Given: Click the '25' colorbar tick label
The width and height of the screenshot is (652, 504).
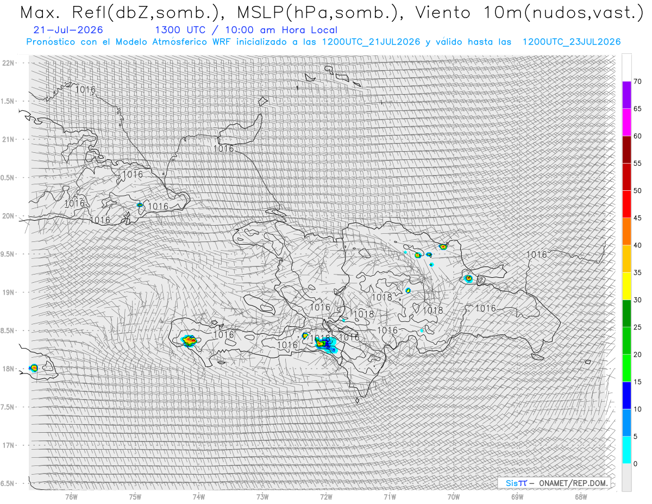Looking at the screenshot, I should pyautogui.click(x=637, y=327).
